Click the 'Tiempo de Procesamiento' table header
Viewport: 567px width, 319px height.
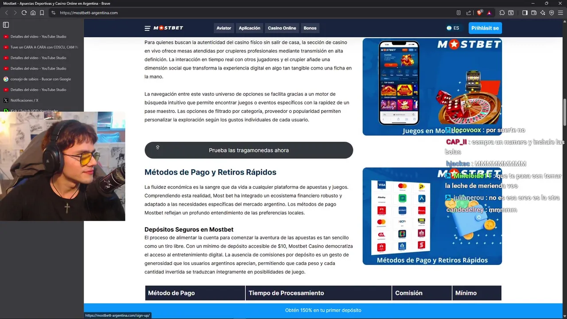[x=318, y=293]
